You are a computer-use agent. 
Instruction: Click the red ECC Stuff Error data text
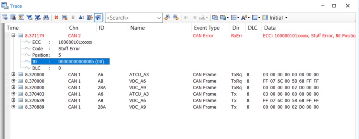tap(309, 36)
